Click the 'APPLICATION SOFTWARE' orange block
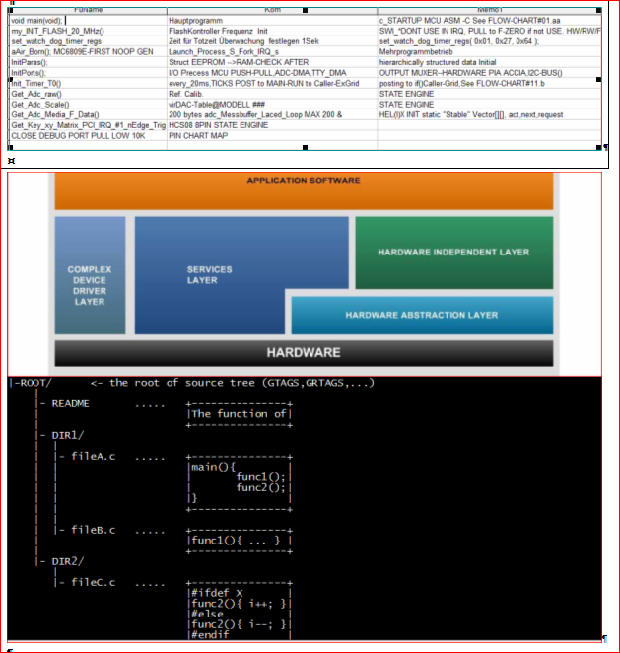Viewport: 620px width, 653px height. point(304,190)
